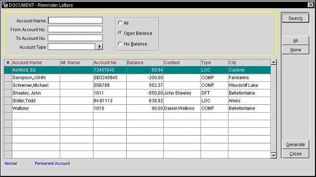
Task: Click the All selection button
Action: pos(296,41)
